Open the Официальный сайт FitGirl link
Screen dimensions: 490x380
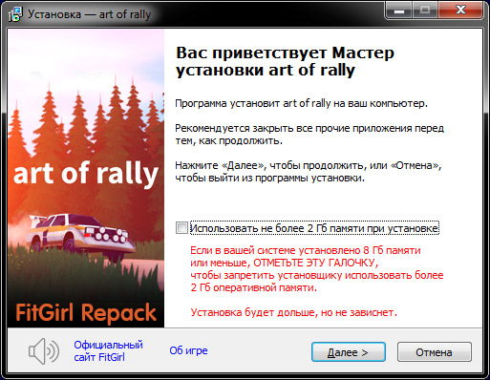tap(108, 350)
